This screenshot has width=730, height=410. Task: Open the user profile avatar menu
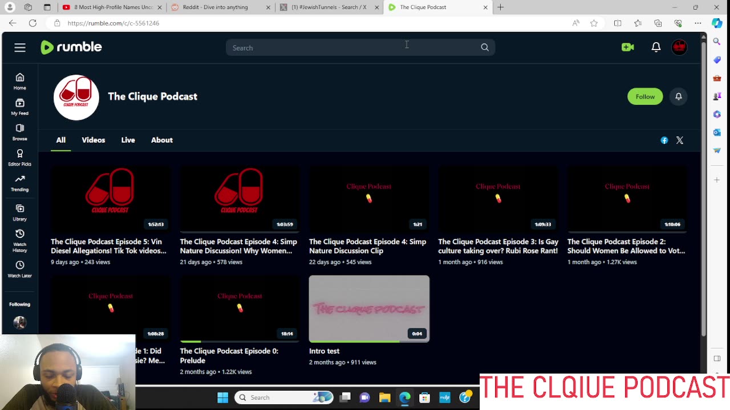(x=679, y=47)
